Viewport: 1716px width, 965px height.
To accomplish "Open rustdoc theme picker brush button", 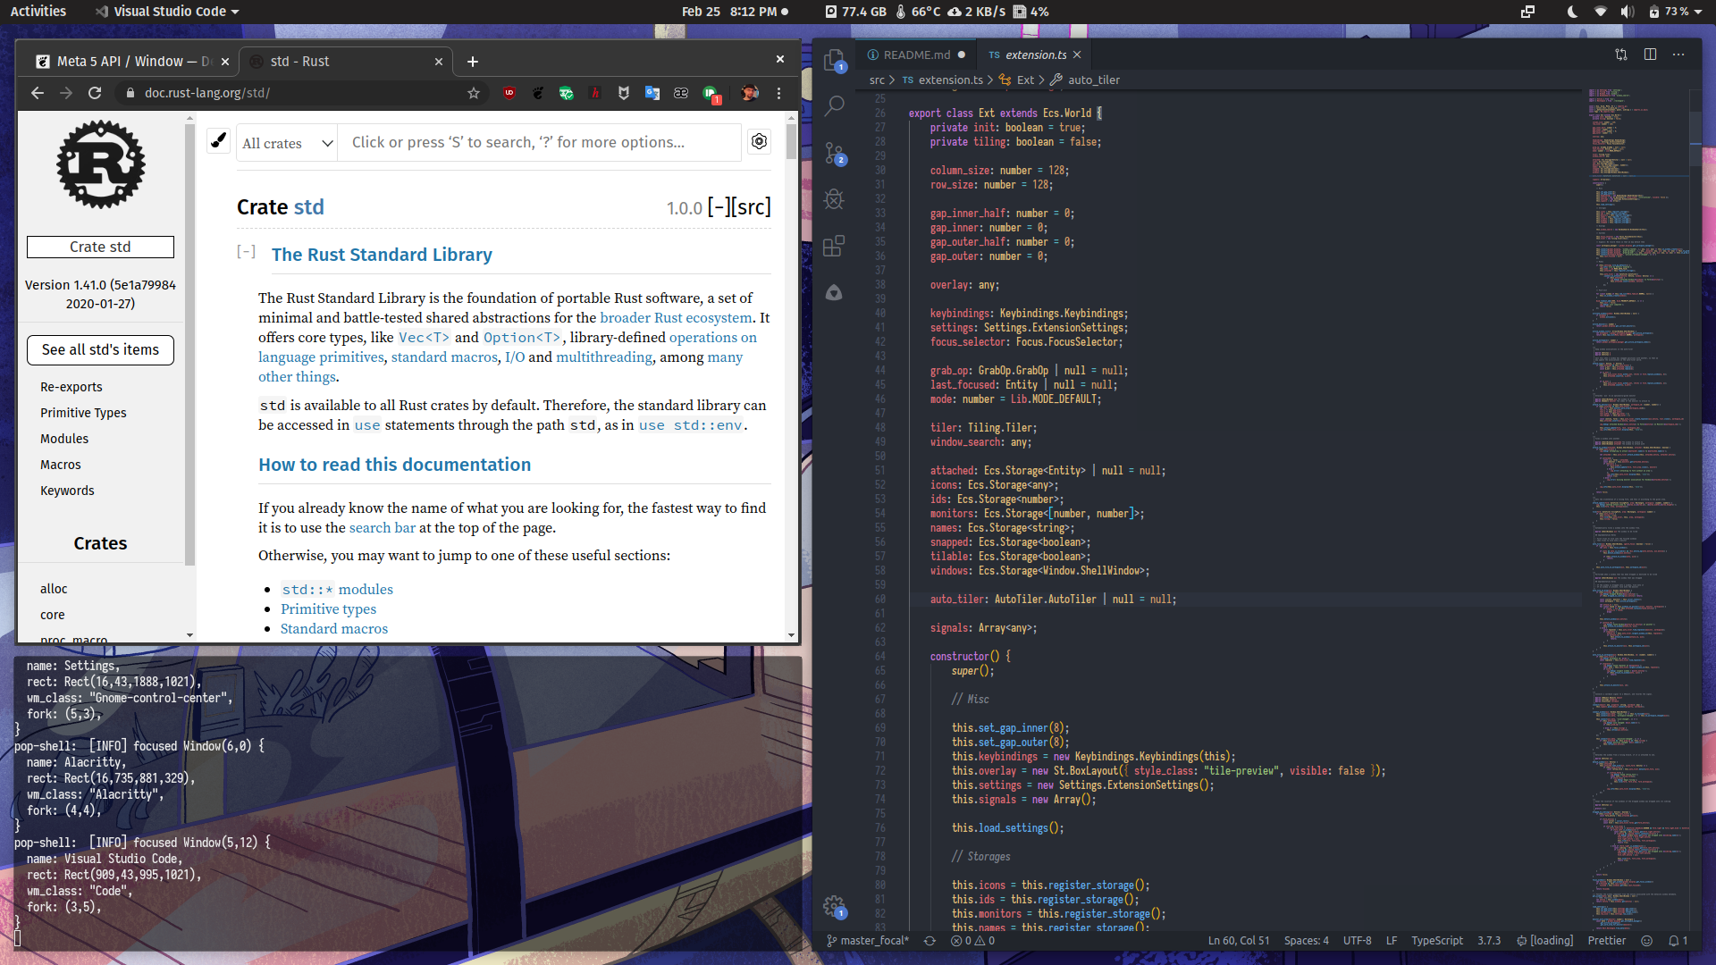I will [x=218, y=141].
